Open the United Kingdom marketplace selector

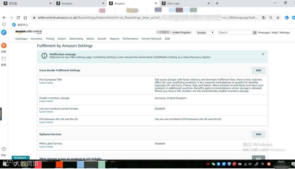point(181,32)
